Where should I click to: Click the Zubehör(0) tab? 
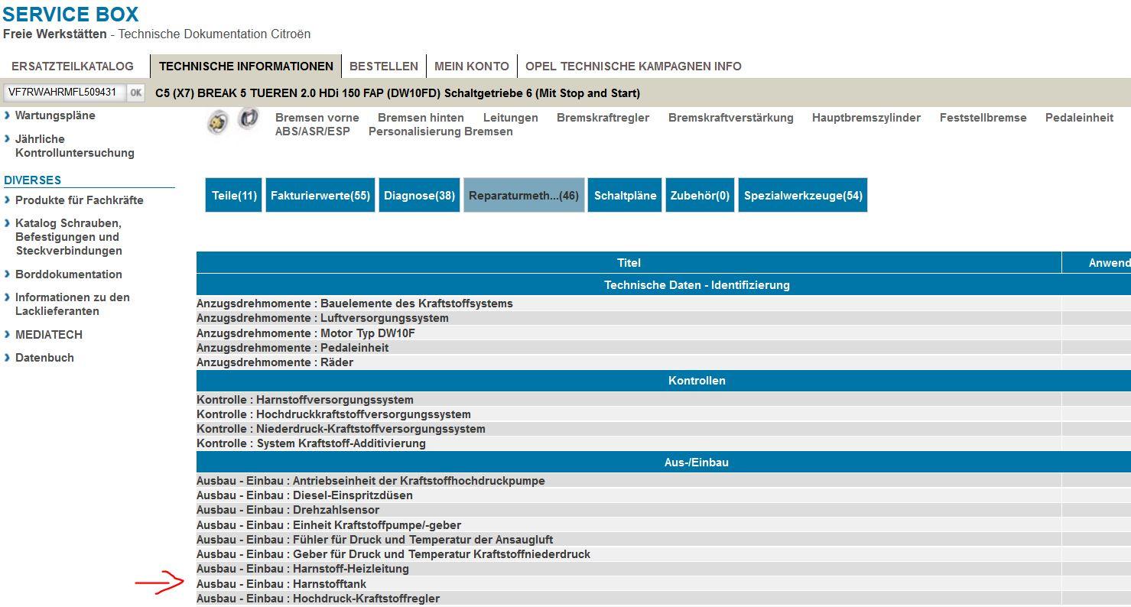[x=700, y=195]
